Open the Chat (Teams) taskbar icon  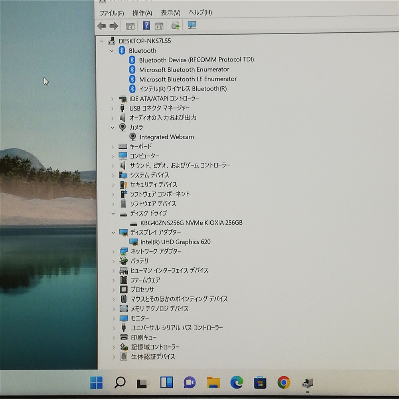[x=190, y=383]
